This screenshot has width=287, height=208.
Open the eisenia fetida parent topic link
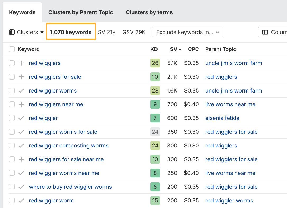pos(222,118)
